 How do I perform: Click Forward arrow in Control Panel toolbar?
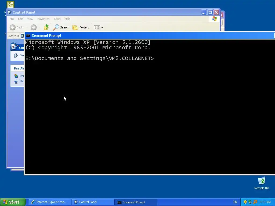point(34,27)
